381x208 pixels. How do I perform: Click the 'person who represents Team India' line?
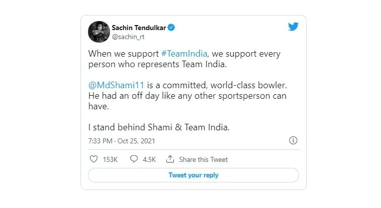157,65
